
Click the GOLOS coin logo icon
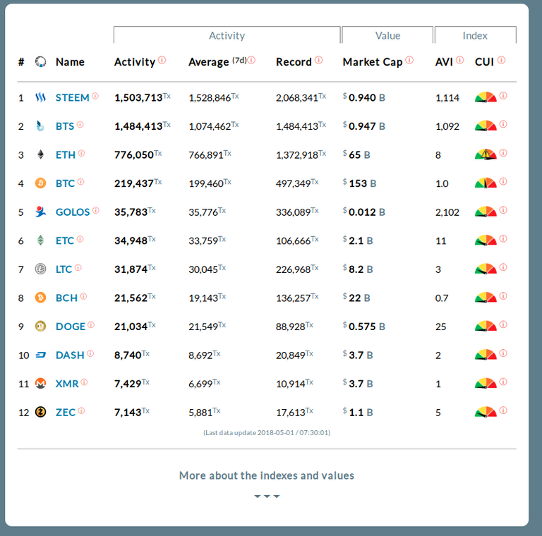click(40, 212)
